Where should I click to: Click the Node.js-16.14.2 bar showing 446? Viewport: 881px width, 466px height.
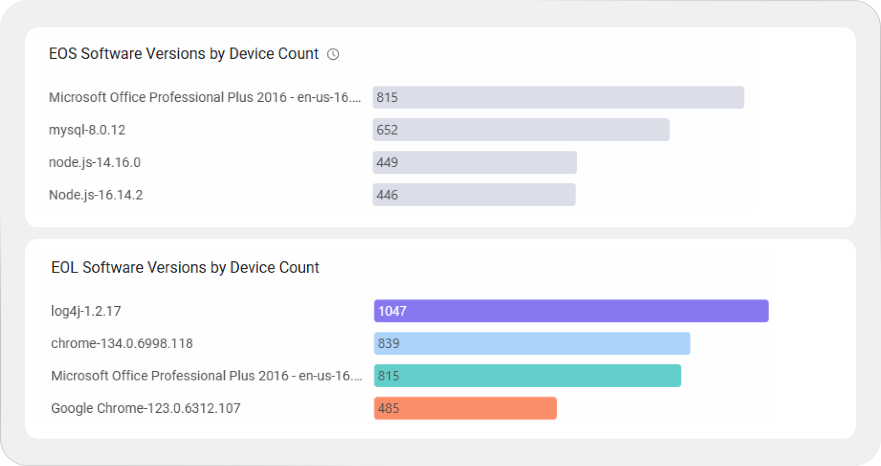pyautogui.click(x=474, y=195)
